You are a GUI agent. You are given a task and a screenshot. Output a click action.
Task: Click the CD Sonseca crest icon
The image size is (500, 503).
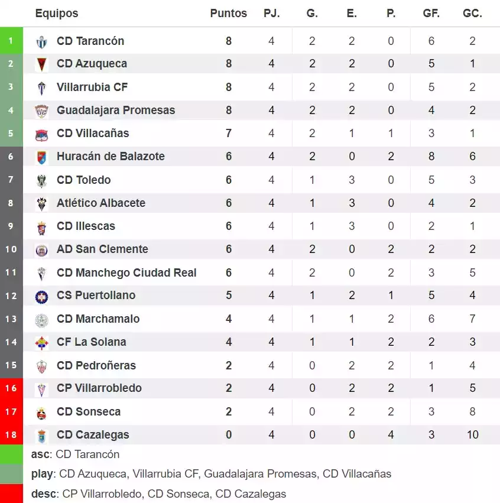click(41, 413)
